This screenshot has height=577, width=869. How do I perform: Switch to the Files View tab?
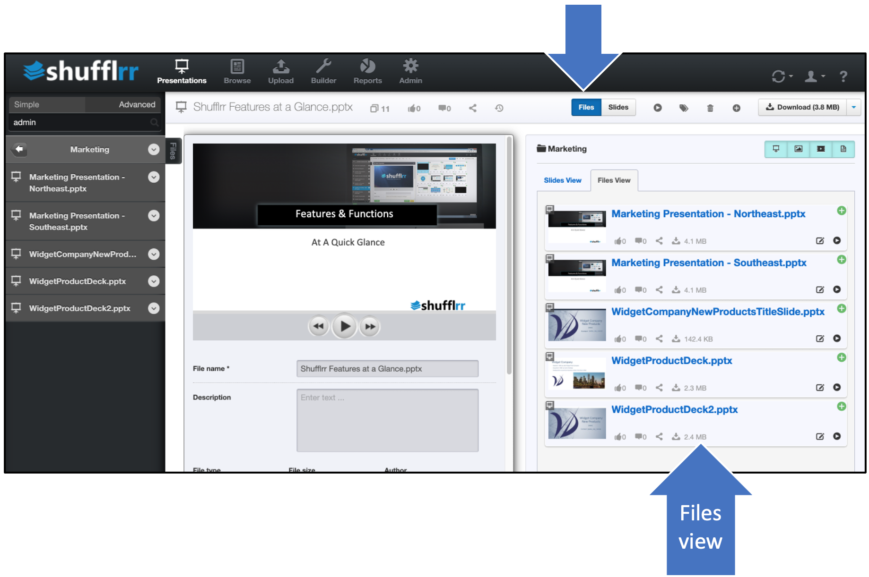[614, 180]
